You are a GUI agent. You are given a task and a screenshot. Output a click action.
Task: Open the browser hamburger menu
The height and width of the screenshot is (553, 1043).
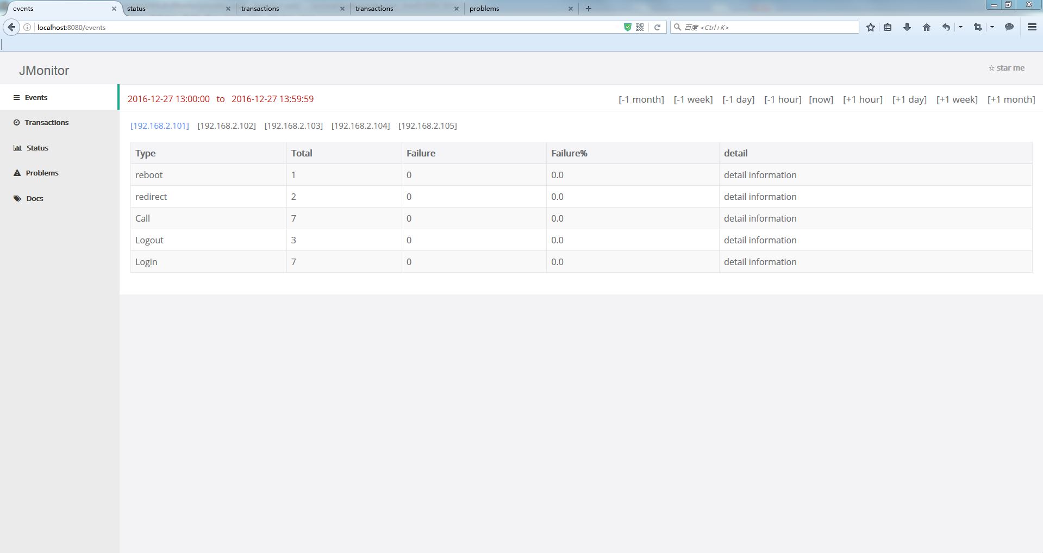1032,27
